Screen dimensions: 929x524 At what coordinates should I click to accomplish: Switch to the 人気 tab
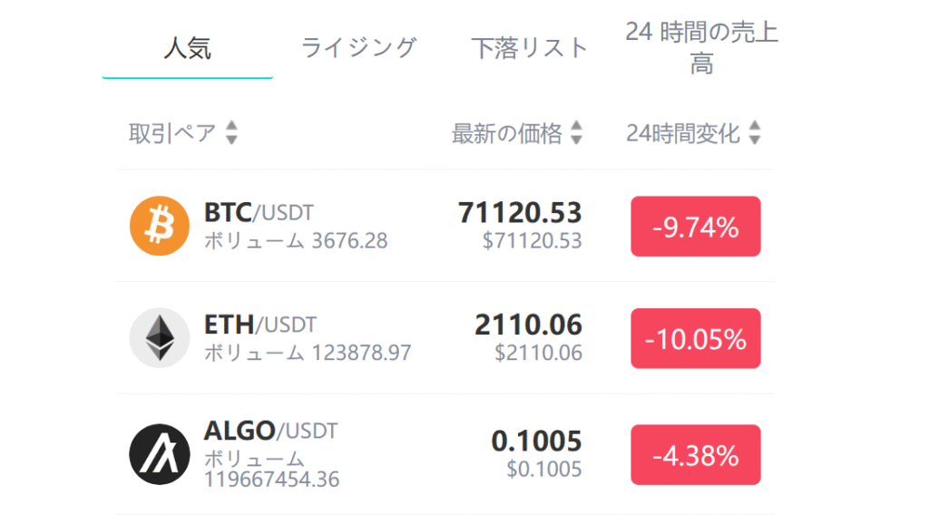click(188, 48)
